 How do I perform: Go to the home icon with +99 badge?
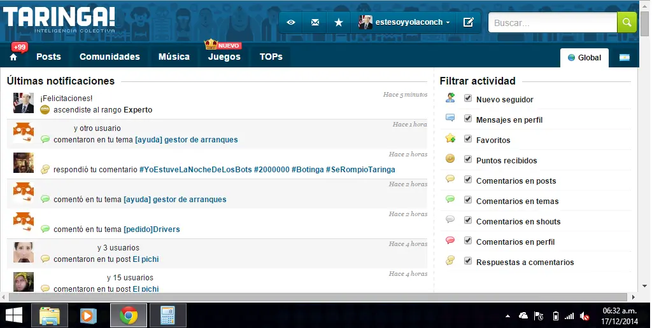13,57
